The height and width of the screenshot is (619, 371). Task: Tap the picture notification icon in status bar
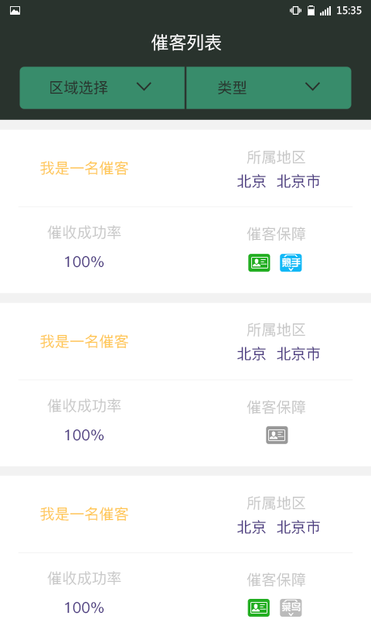(15, 11)
